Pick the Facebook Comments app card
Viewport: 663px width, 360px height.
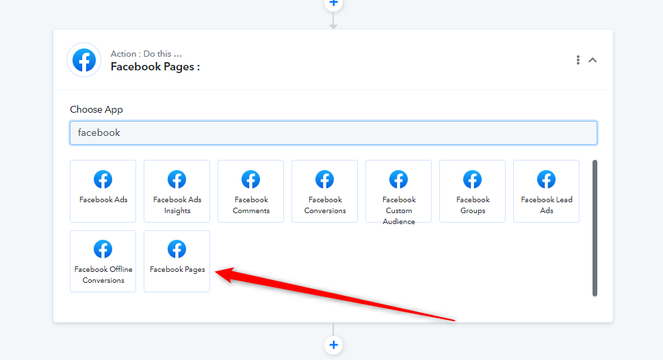point(250,191)
